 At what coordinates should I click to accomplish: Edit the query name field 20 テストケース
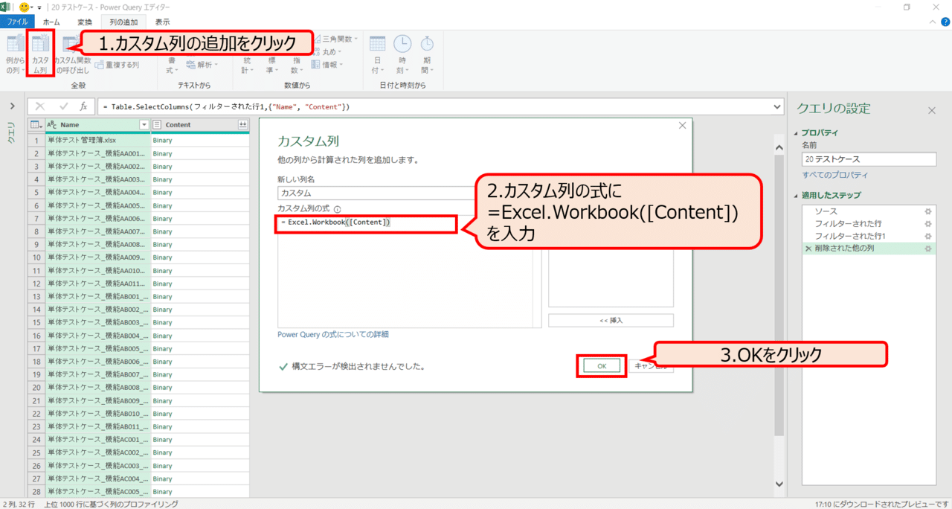(x=869, y=159)
